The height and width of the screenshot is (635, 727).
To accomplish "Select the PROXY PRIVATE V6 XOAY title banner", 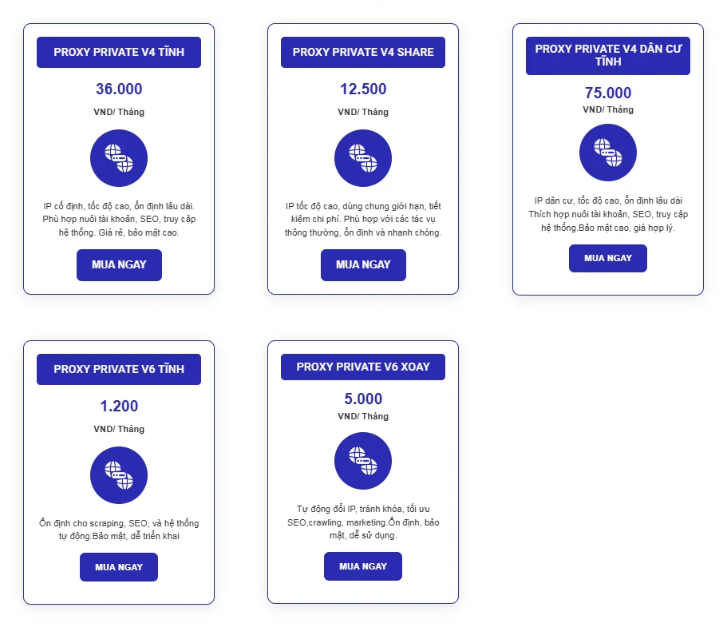I will (x=363, y=367).
